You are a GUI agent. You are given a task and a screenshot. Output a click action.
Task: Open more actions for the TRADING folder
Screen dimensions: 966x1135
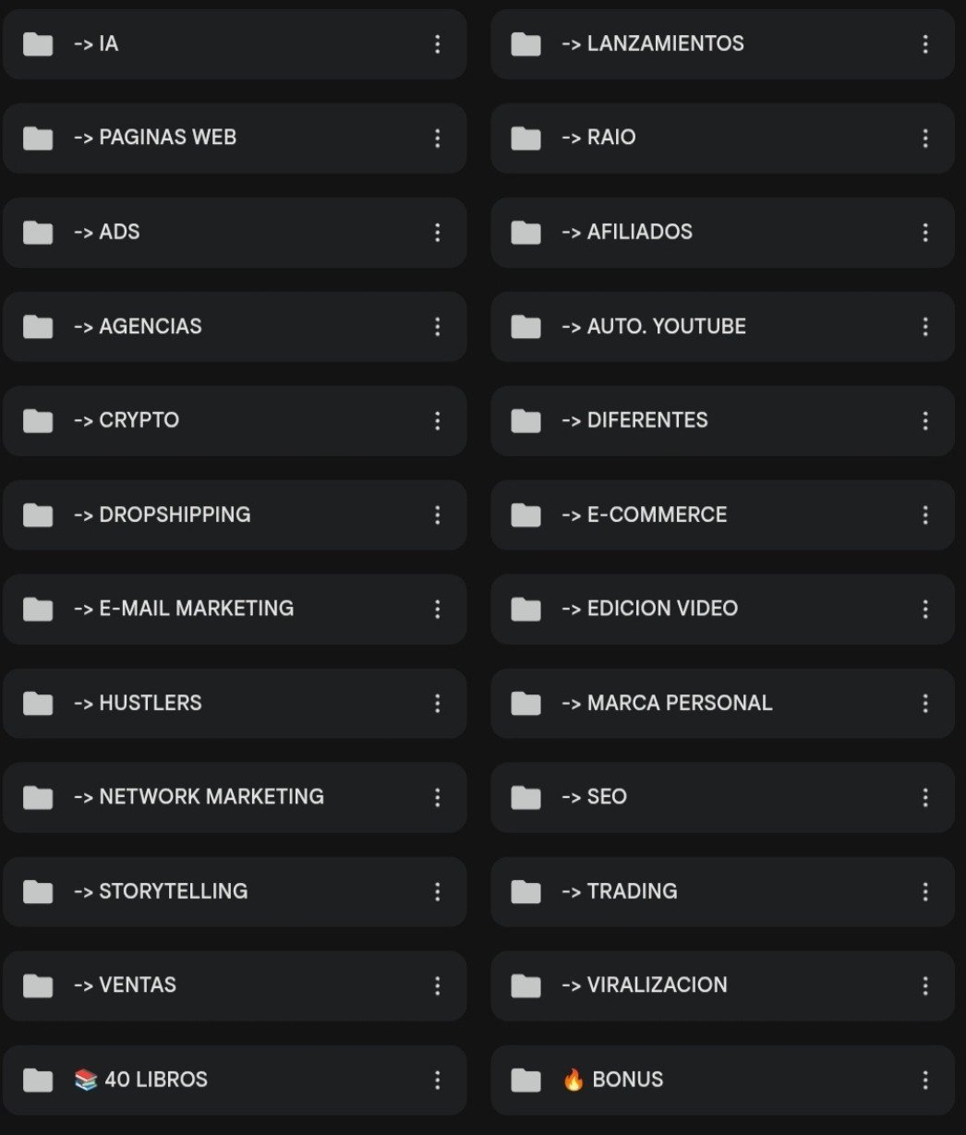click(x=925, y=891)
